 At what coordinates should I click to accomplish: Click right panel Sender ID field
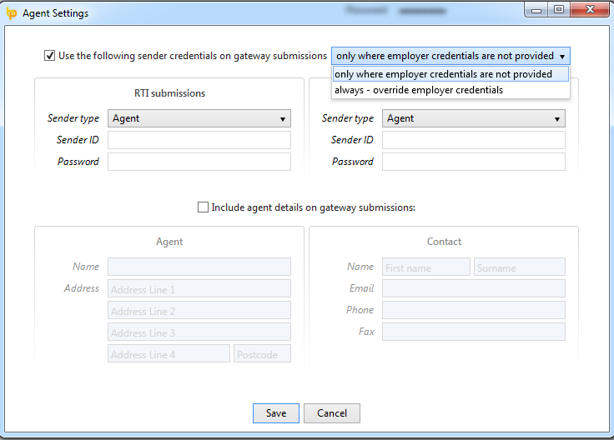474,140
